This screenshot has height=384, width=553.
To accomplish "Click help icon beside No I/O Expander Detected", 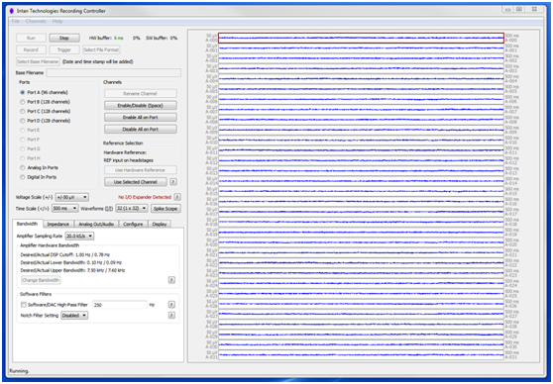I will click(177, 197).
